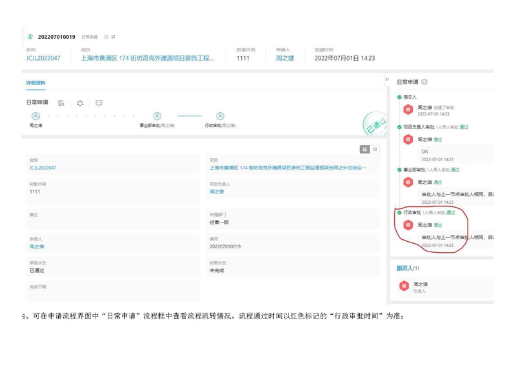Click the icon right of the star

click(114, 37)
